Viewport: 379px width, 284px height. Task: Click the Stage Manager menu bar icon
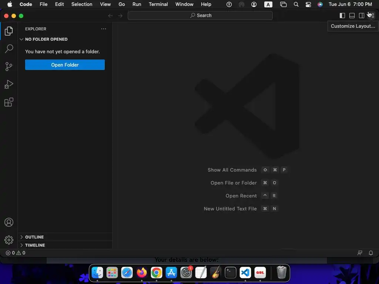[x=283, y=4]
